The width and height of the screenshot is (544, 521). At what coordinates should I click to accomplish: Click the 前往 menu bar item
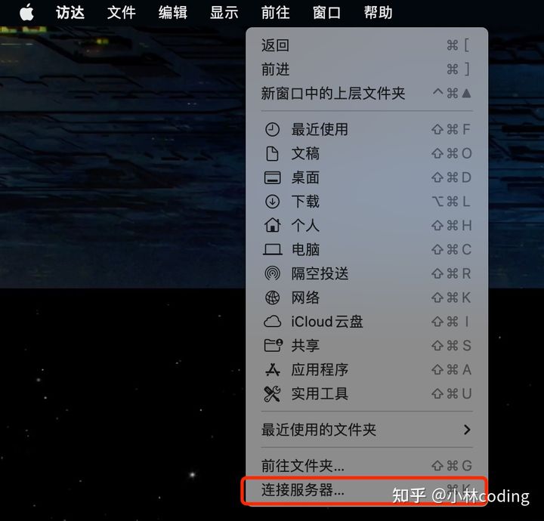tap(276, 13)
